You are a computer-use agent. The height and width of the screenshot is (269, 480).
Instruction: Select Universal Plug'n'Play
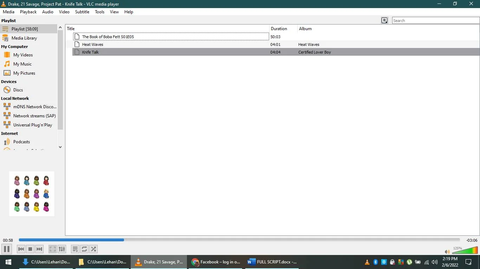pos(29,125)
